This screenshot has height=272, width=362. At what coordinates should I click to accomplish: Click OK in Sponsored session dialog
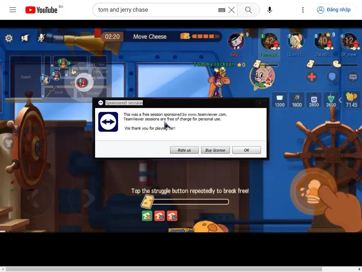point(246,150)
